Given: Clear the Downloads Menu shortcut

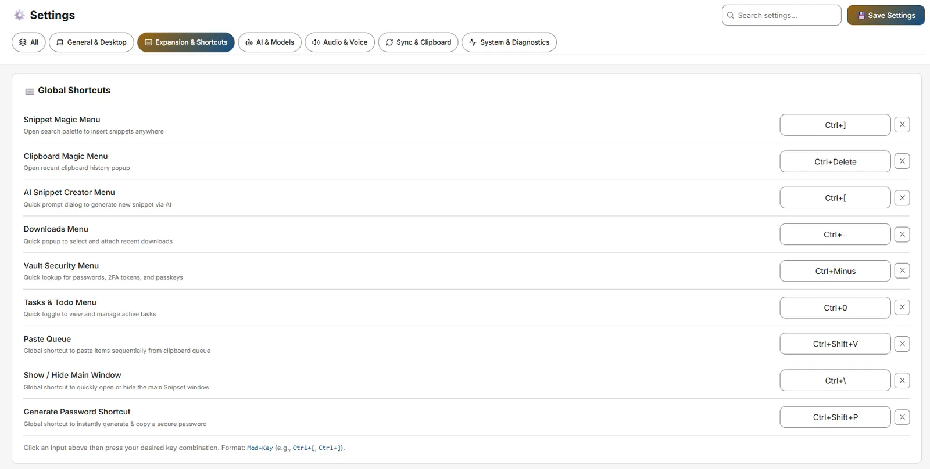Looking at the screenshot, I should pyautogui.click(x=902, y=234).
